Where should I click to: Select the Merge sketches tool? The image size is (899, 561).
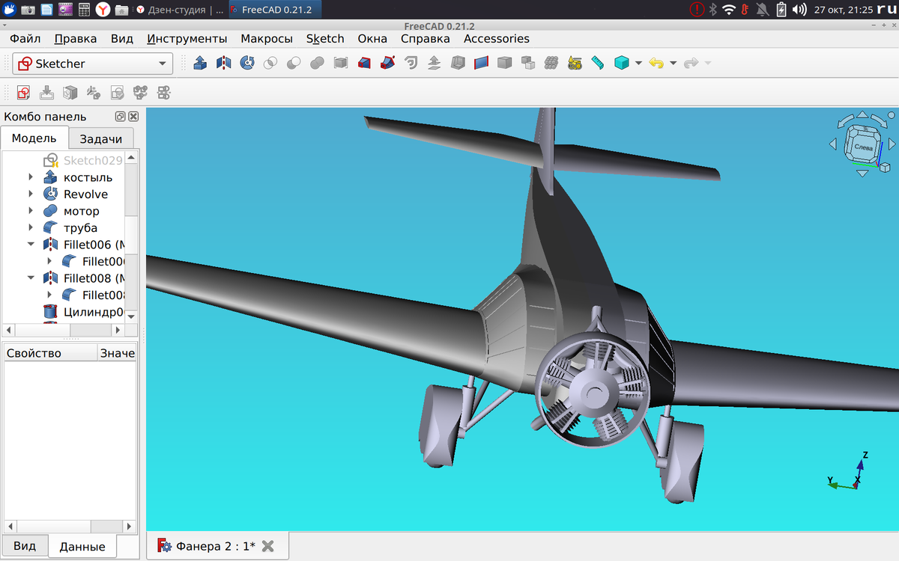(x=141, y=92)
